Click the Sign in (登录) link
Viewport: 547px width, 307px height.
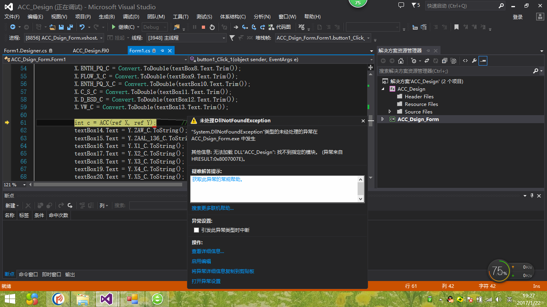coord(518,17)
